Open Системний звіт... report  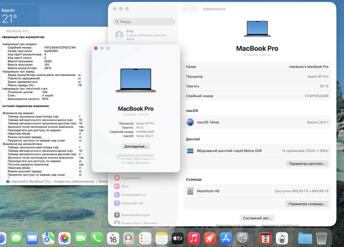[257, 218]
